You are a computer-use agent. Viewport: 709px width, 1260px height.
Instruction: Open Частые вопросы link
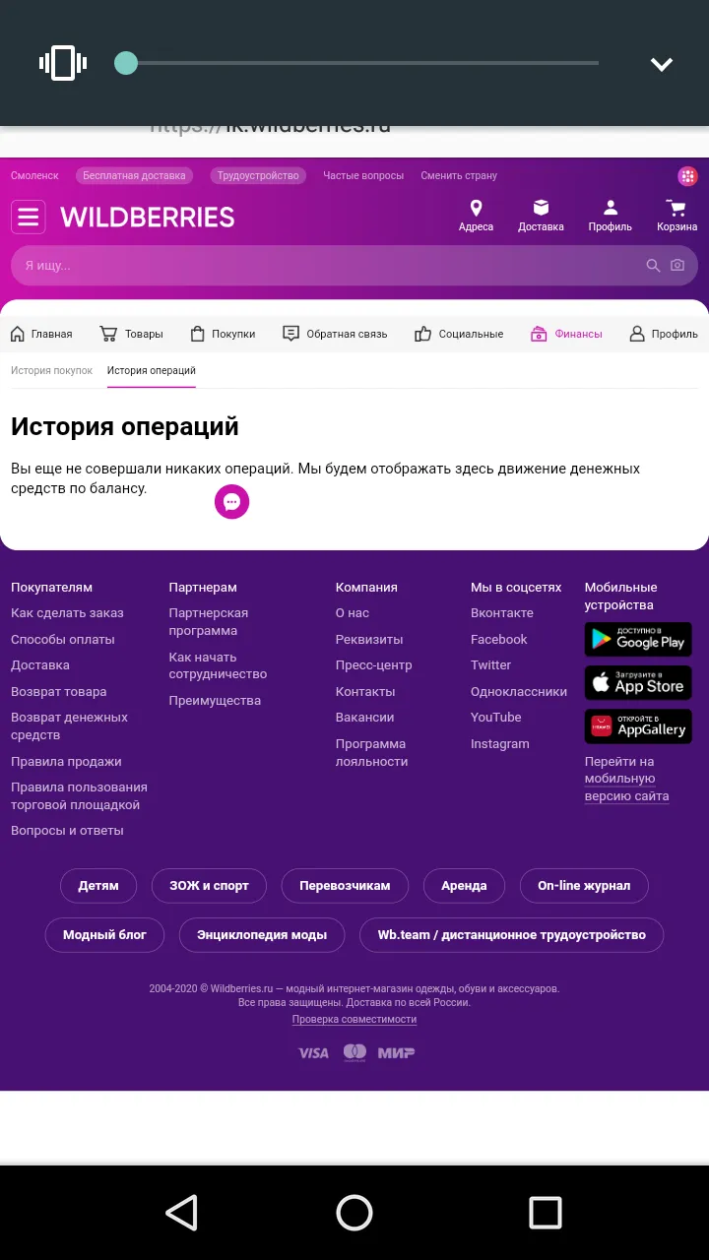pyautogui.click(x=363, y=176)
